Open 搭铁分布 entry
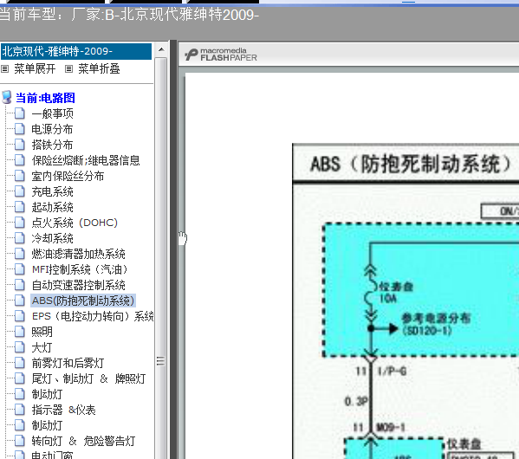 tap(52, 145)
